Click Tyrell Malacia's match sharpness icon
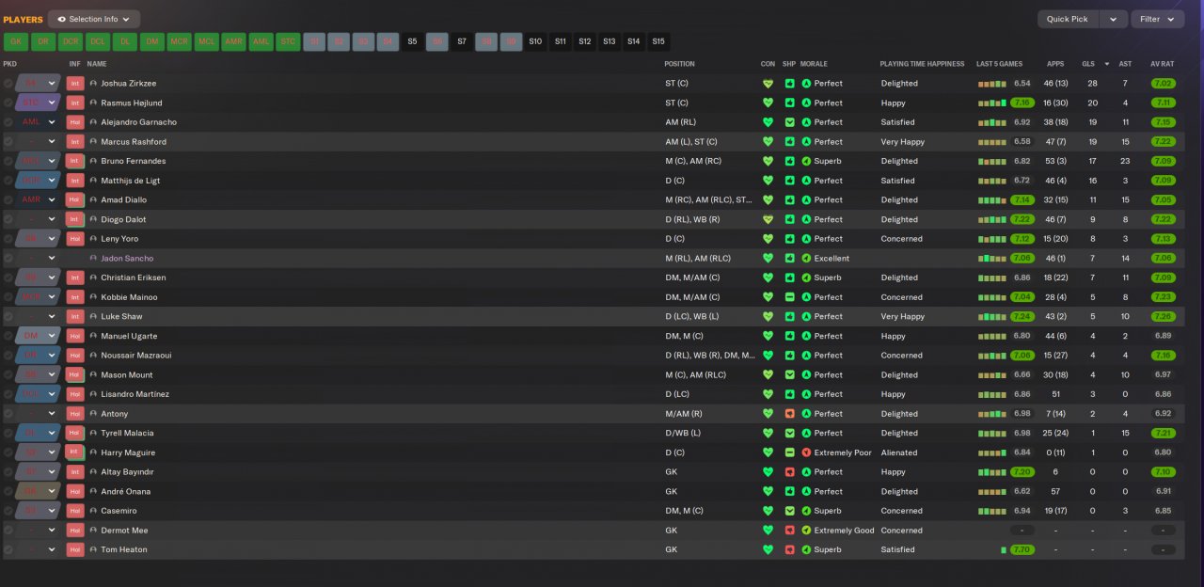The image size is (1204, 587). (789, 433)
